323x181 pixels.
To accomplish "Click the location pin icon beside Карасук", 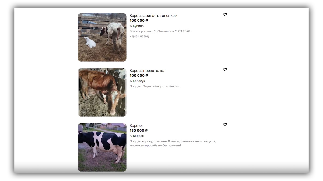I will click(x=131, y=81).
